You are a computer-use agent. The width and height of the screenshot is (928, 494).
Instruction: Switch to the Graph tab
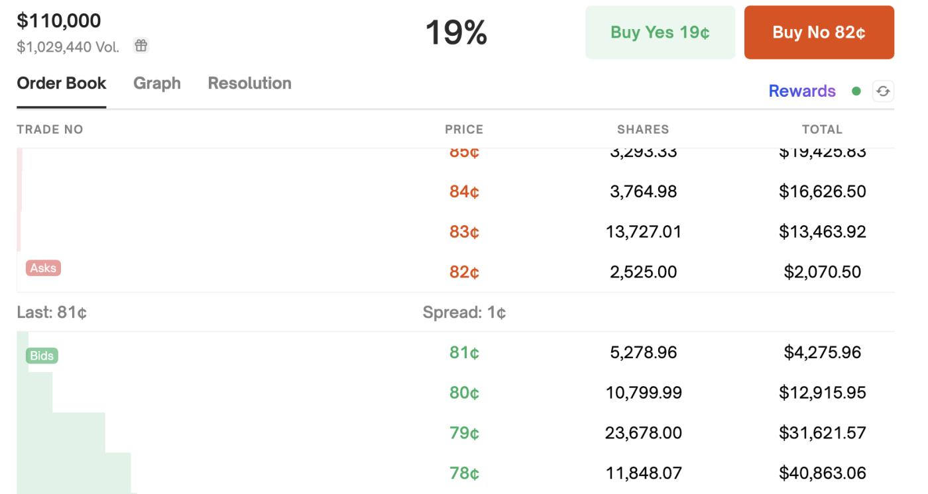[157, 83]
